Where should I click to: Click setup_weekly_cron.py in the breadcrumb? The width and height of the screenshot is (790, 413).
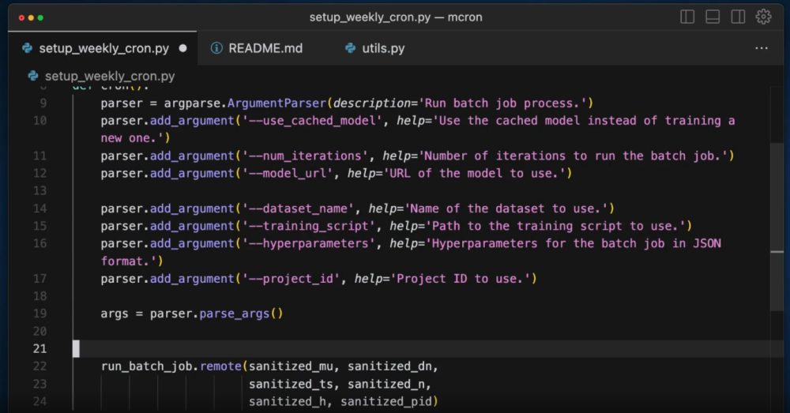110,76
